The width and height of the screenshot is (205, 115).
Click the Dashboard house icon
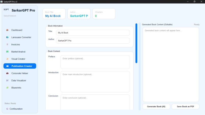tap(7, 30)
